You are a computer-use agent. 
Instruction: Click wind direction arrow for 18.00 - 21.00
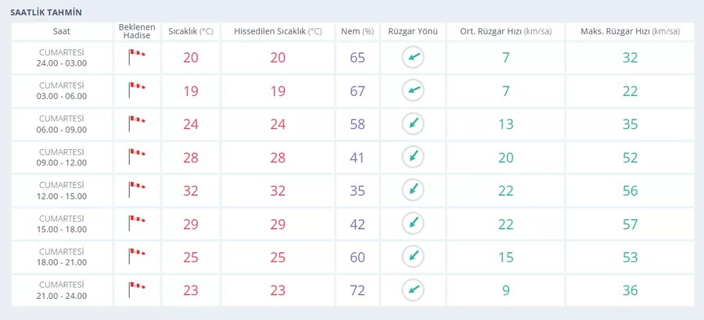click(412, 257)
